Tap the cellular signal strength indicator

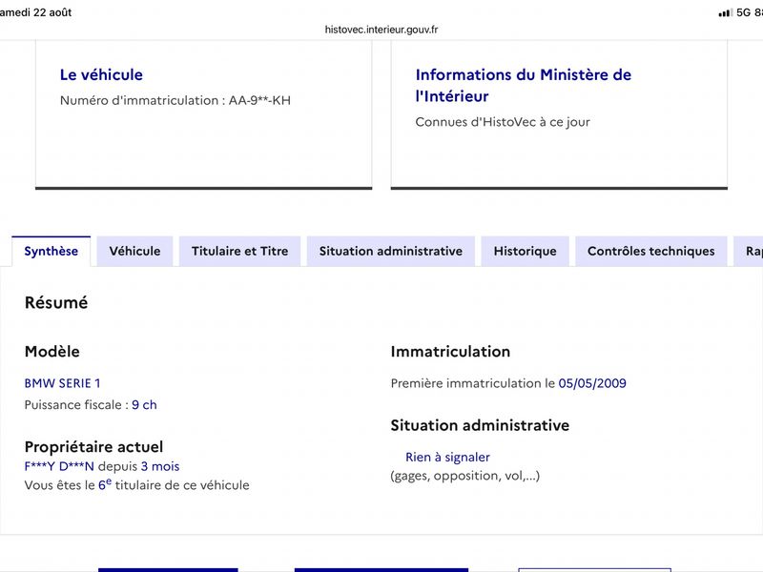(x=726, y=12)
